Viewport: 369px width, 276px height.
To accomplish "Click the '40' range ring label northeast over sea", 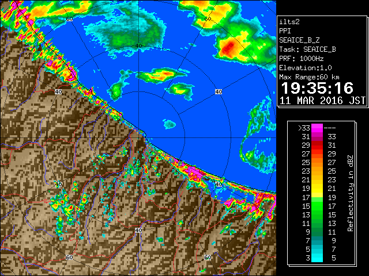I will coord(219,91).
